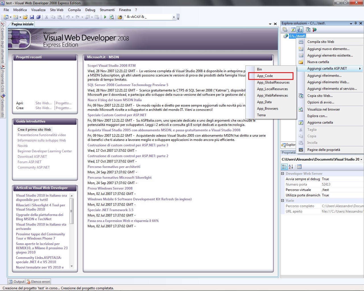Switch to the Pagina iniziale tab

(x=22, y=24)
